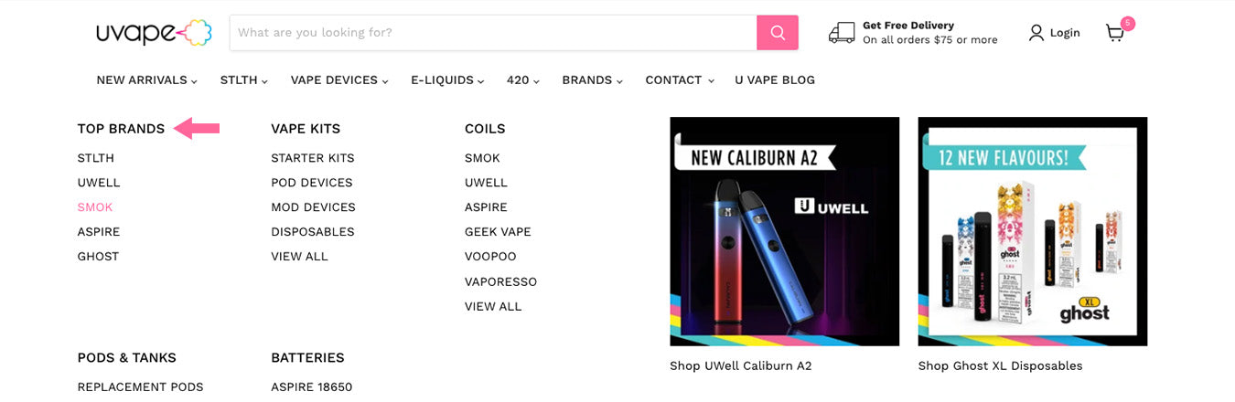Open Replacement Pods under Pods & Tanks
Image resolution: width=1235 pixels, height=402 pixels.
pos(140,387)
